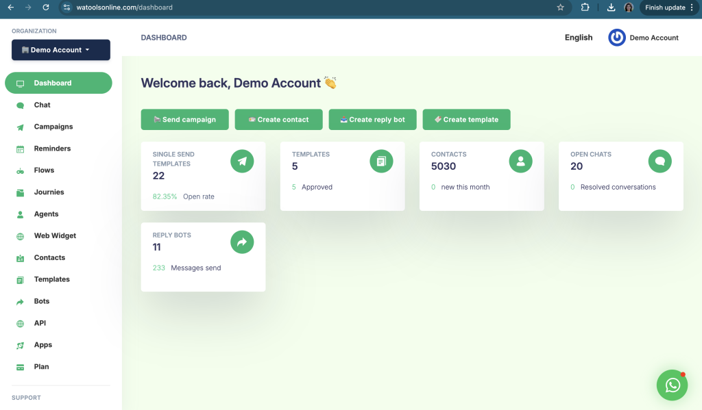Screen dimensions: 702x410
Task: Click the Flows sidebar icon
Action: coord(20,171)
